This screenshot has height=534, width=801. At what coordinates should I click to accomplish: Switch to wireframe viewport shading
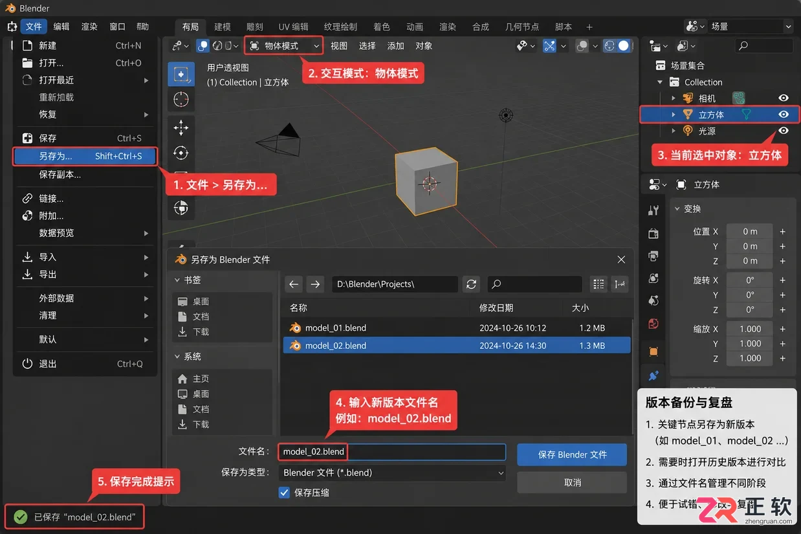[609, 46]
